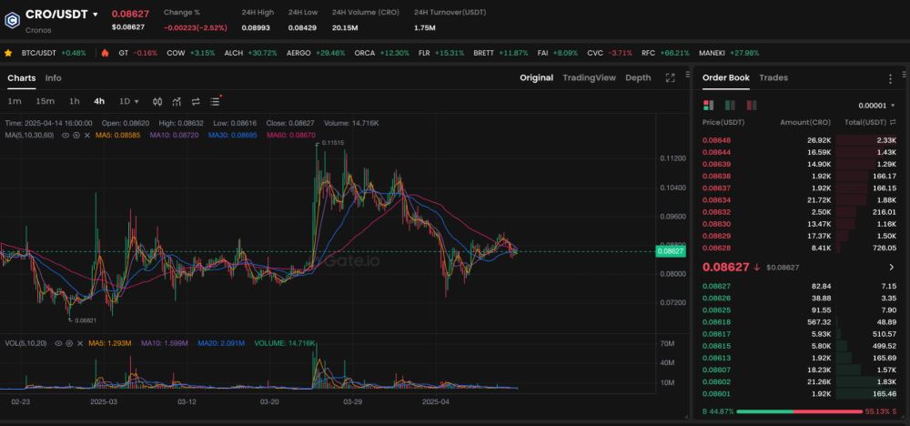
Task: Toggle MA indicator visibility eye icon
Action: [66, 135]
